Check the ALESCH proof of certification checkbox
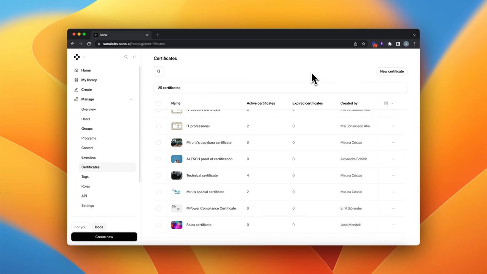The height and width of the screenshot is (274, 487). pos(158,159)
